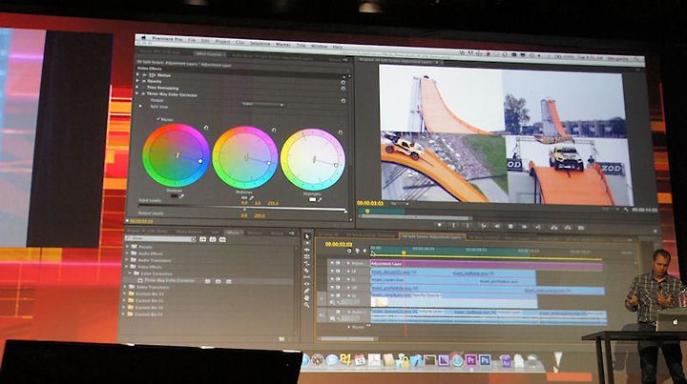The width and height of the screenshot is (687, 384).
Task: Toggle Accelerated Effects filter in Effects panel
Action: (x=203, y=239)
